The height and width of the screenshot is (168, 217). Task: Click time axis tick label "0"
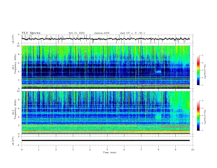pos(22,150)
